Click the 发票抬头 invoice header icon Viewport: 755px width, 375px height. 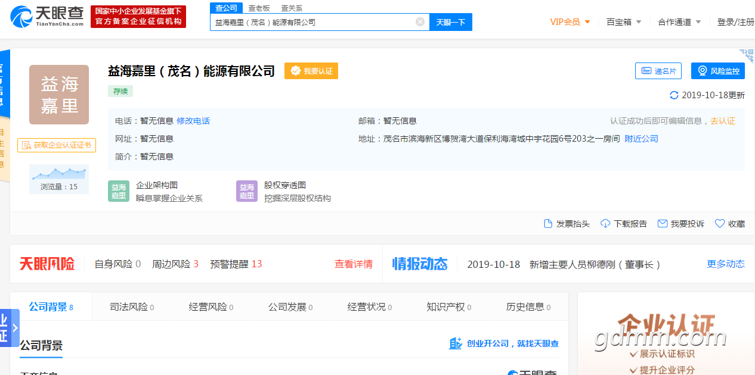548,224
